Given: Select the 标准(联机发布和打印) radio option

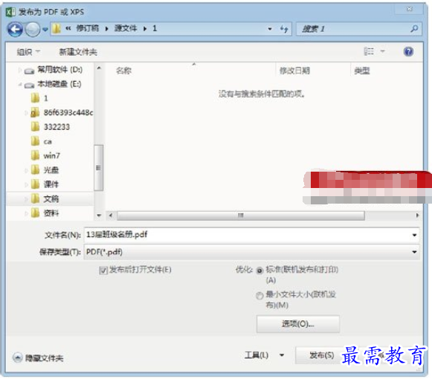Looking at the screenshot, I should click(259, 271).
